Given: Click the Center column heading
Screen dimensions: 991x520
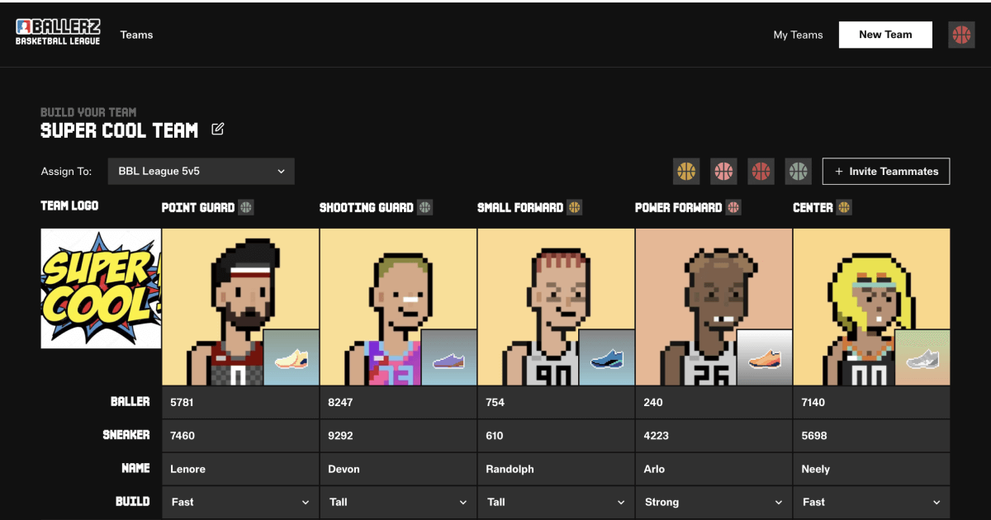Looking at the screenshot, I should (x=813, y=207).
